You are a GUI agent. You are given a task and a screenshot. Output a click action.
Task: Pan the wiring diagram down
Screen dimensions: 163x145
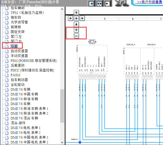pyautogui.click(x=76, y=24)
